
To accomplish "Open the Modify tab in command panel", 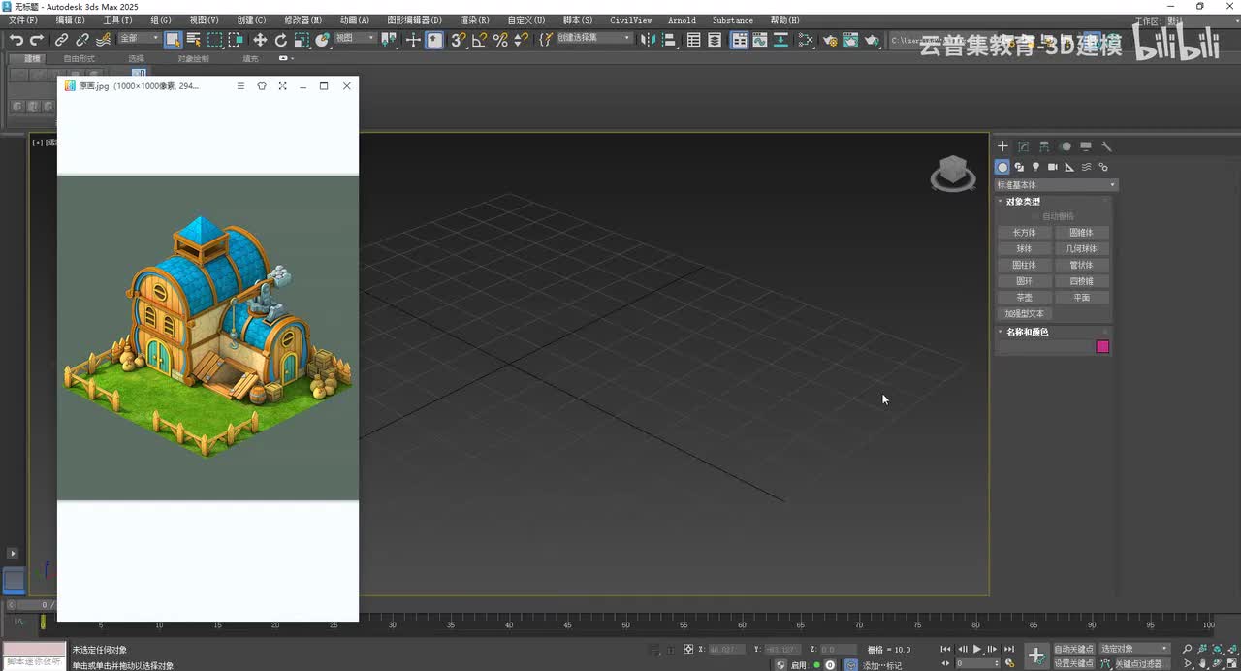I will tap(1023, 146).
